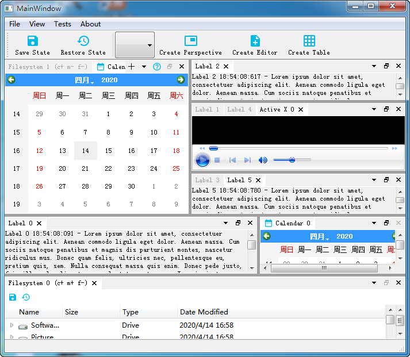Close the Label 2 tab
The width and height of the screenshot is (410, 357).
pyautogui.click(x=226, y=66)
